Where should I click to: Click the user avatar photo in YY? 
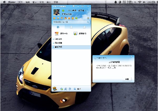(x=56, y=12)
